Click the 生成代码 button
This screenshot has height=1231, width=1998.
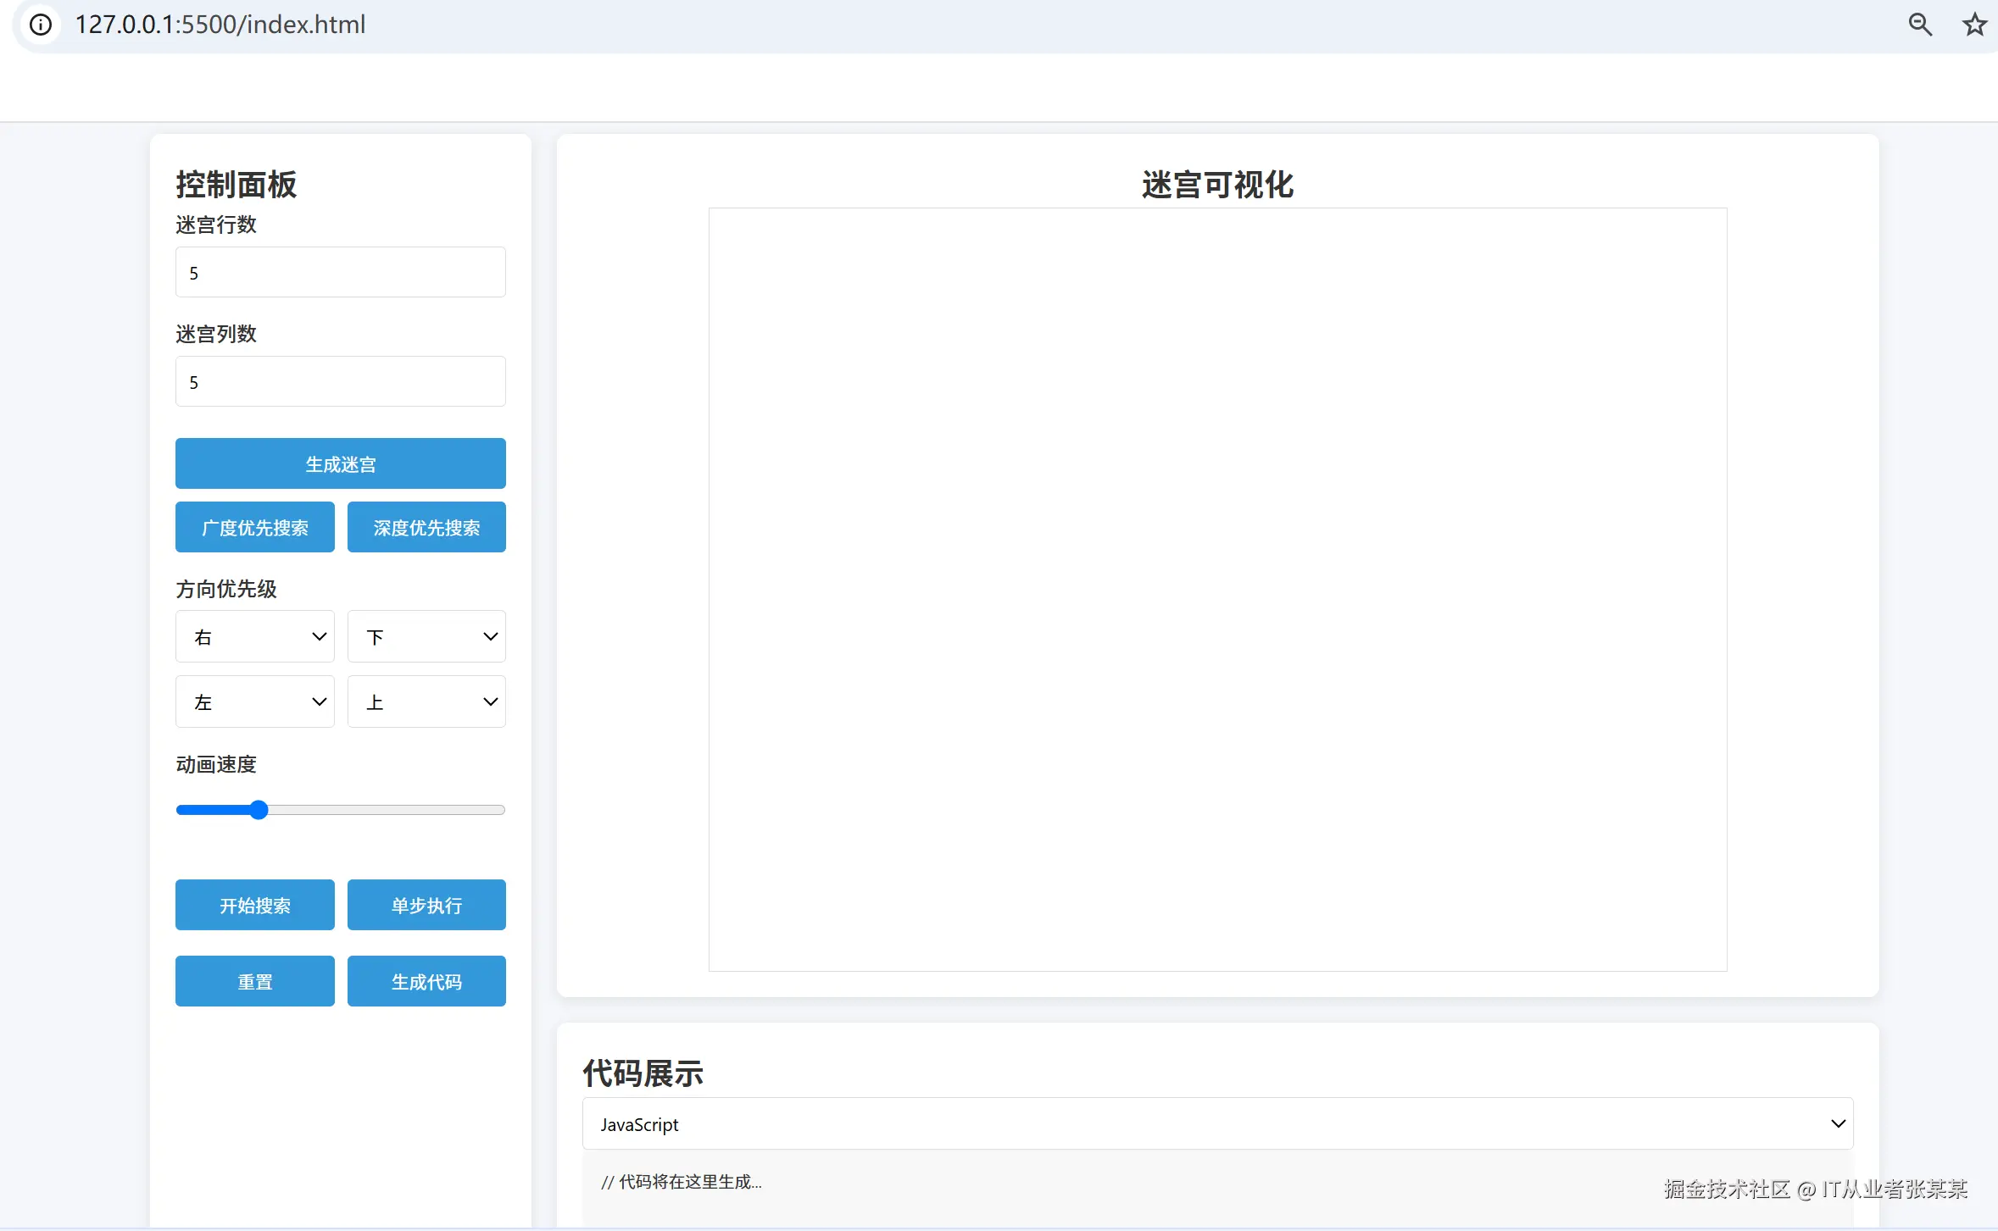coord(426,981)
